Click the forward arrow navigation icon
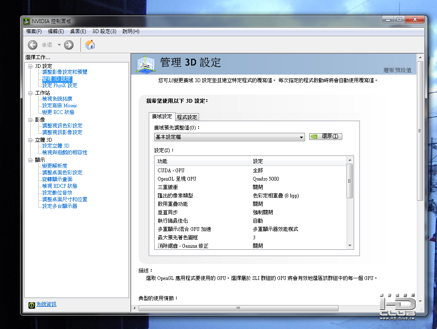 tap(69, 45)
